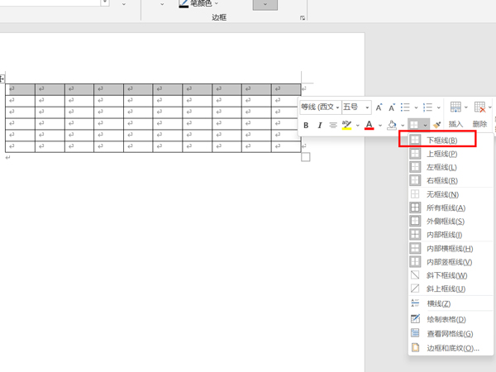The image size is (496, 372).
Task: Click the bullet list icon
Action: point(405,107)
